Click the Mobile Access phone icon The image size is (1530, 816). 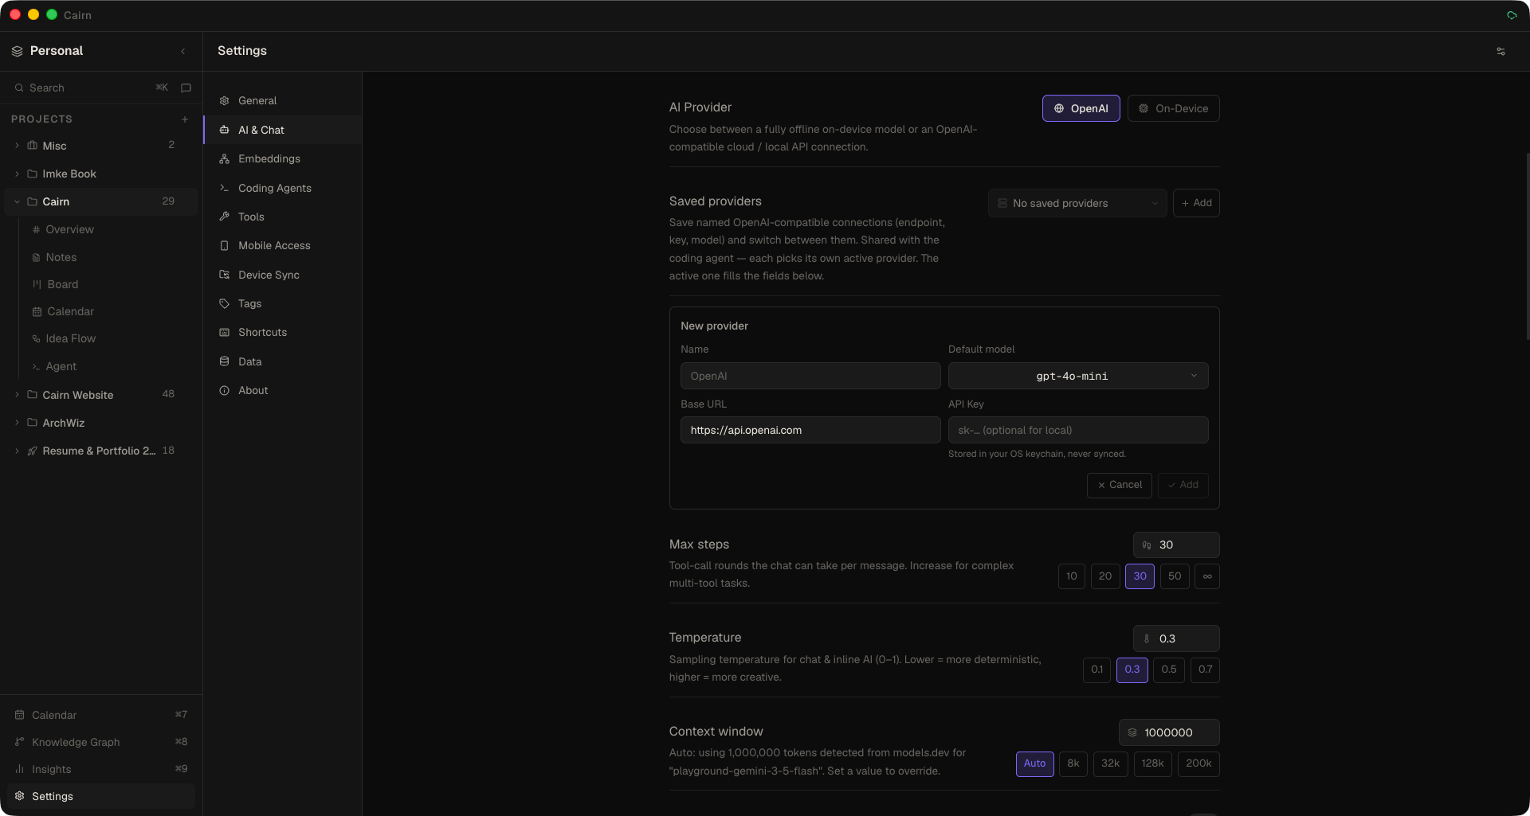[225, 246]
